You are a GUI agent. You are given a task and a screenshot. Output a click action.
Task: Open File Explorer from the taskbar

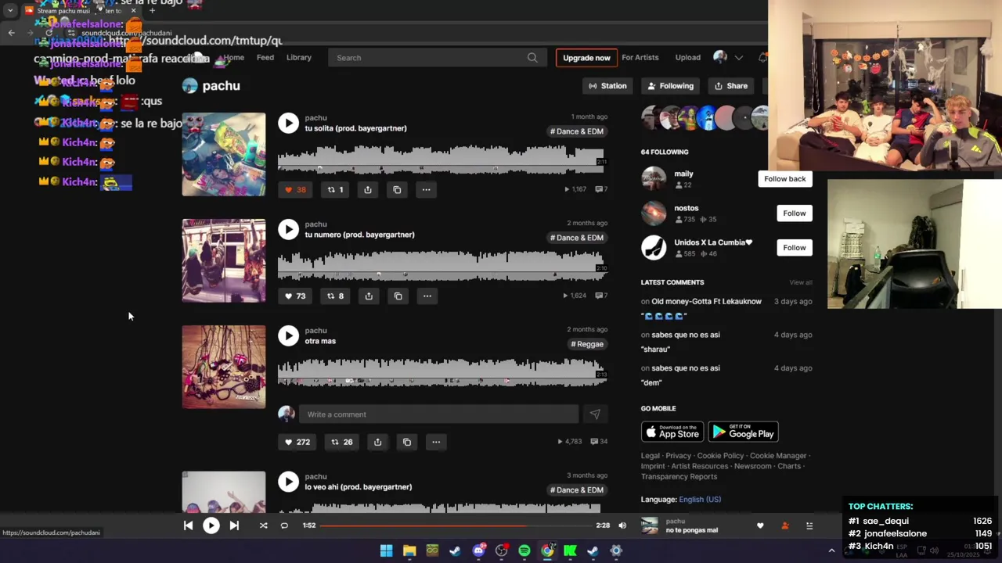(x=409, y=550)
